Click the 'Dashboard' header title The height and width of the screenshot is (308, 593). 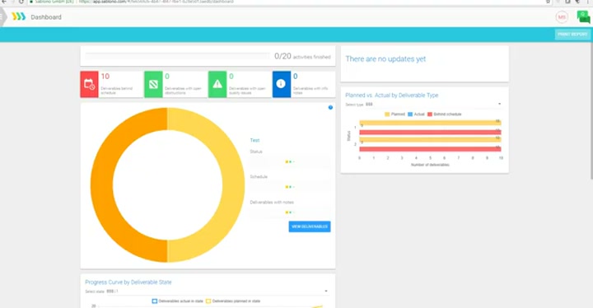46,17
